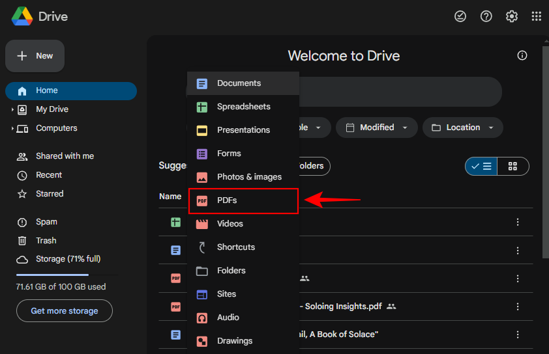Open the Starred section
Viewport: 549px width, 354px height.
(50, 194)
